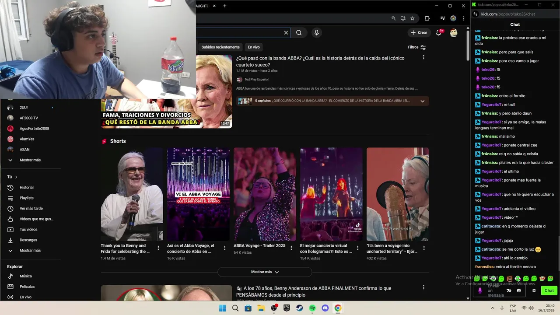Viewport: 560px width, 315px height.
Task: Open Kick chat settings gear
Action: click(x=534, y=290)
